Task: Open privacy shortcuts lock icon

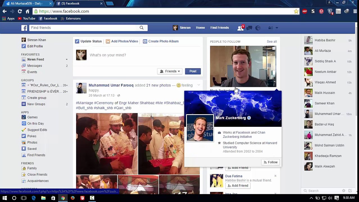Action: [271, 28]
